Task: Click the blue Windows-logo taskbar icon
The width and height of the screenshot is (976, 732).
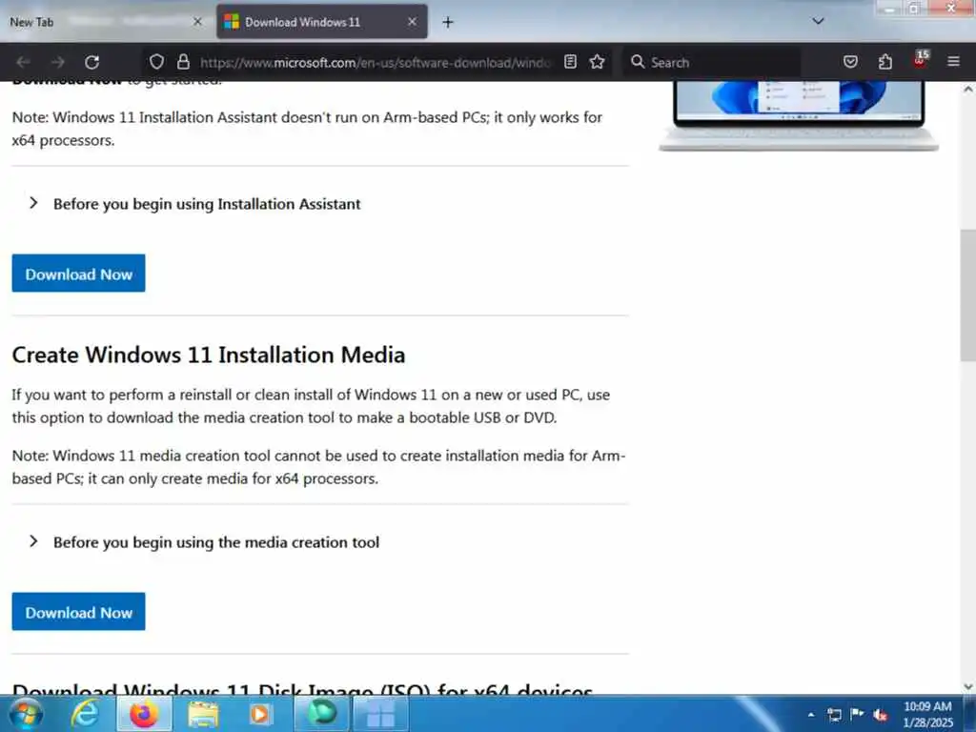Action: coord(379,714)
